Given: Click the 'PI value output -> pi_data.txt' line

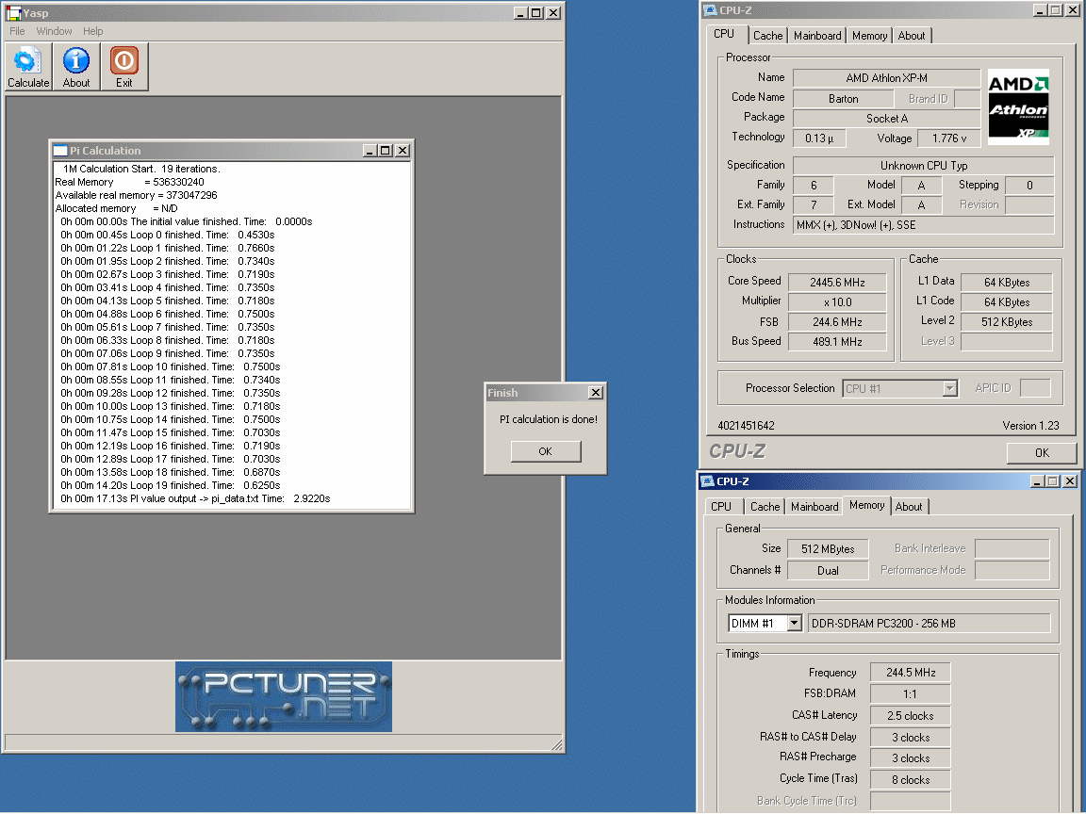Looking at the screenshot, I should pyautogui.click(x=195, y=498).
